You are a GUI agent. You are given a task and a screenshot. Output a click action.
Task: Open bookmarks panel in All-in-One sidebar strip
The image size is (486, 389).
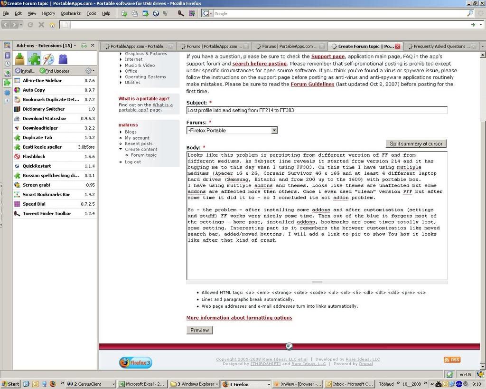click(x=7, y=55)
